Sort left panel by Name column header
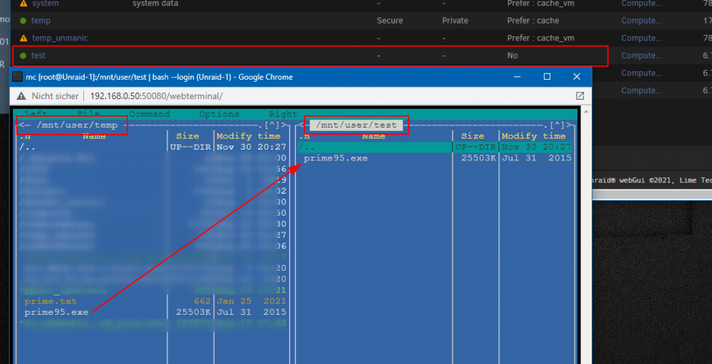The width and height of the screenshot is (712, 364). pos(94,136)
